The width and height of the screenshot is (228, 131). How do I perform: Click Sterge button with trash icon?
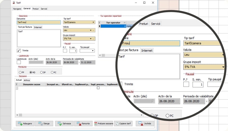[44, 123]
